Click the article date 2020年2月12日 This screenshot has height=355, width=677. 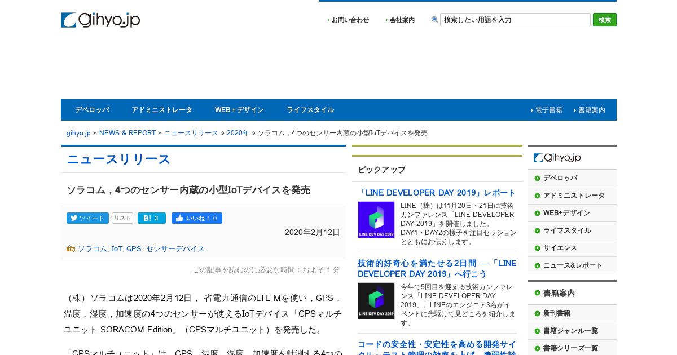[x=313, y=232]
